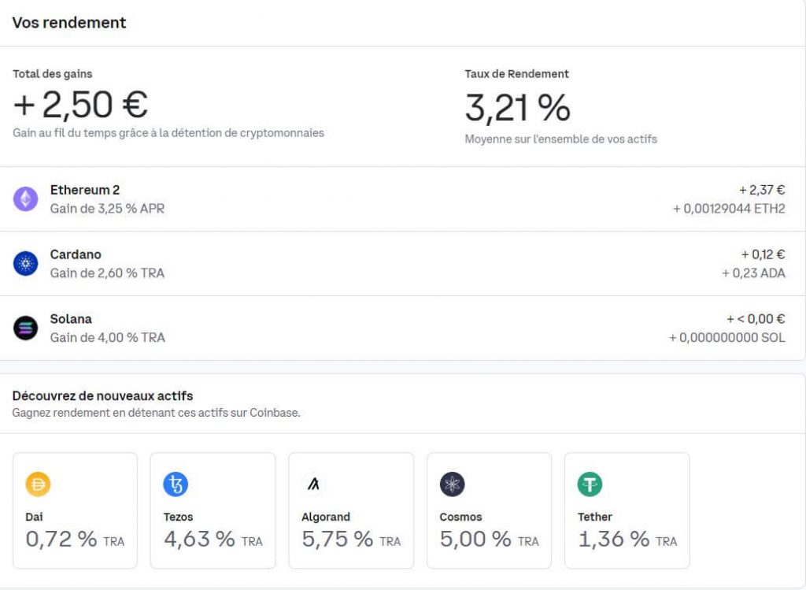This screenshot has width=806, height=590.
Task: Click the Moyenne sur l'ensemble de vos actifs text
Action: pyautogui.click(x=560, y=139)
